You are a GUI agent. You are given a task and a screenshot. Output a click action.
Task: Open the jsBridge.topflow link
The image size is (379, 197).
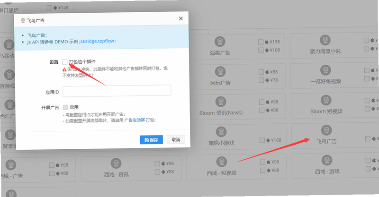[97, 41]
